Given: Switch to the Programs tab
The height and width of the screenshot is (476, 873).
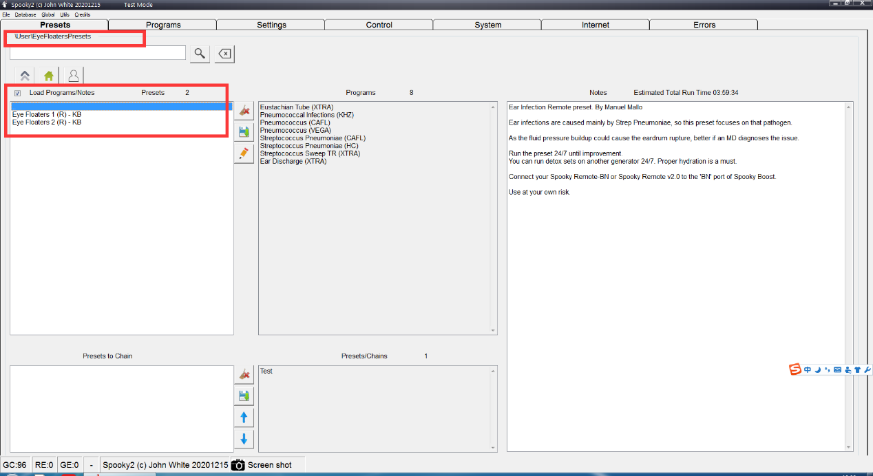Looking at the screenshot, I should 163,25.
